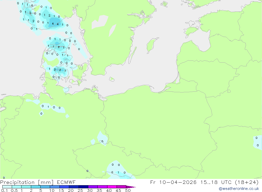The image size is (262, 192).
Task: Click the 'Precipitation' title text
Action: 17,182
